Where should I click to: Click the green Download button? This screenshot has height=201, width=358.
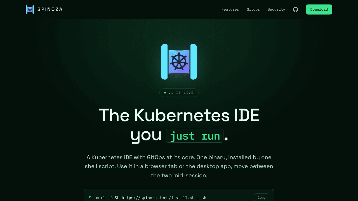[319, 9]
